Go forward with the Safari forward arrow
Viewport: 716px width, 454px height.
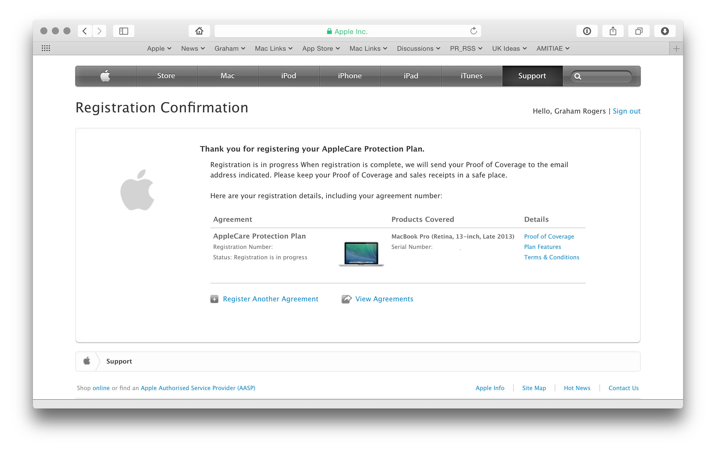coord(100,31)
